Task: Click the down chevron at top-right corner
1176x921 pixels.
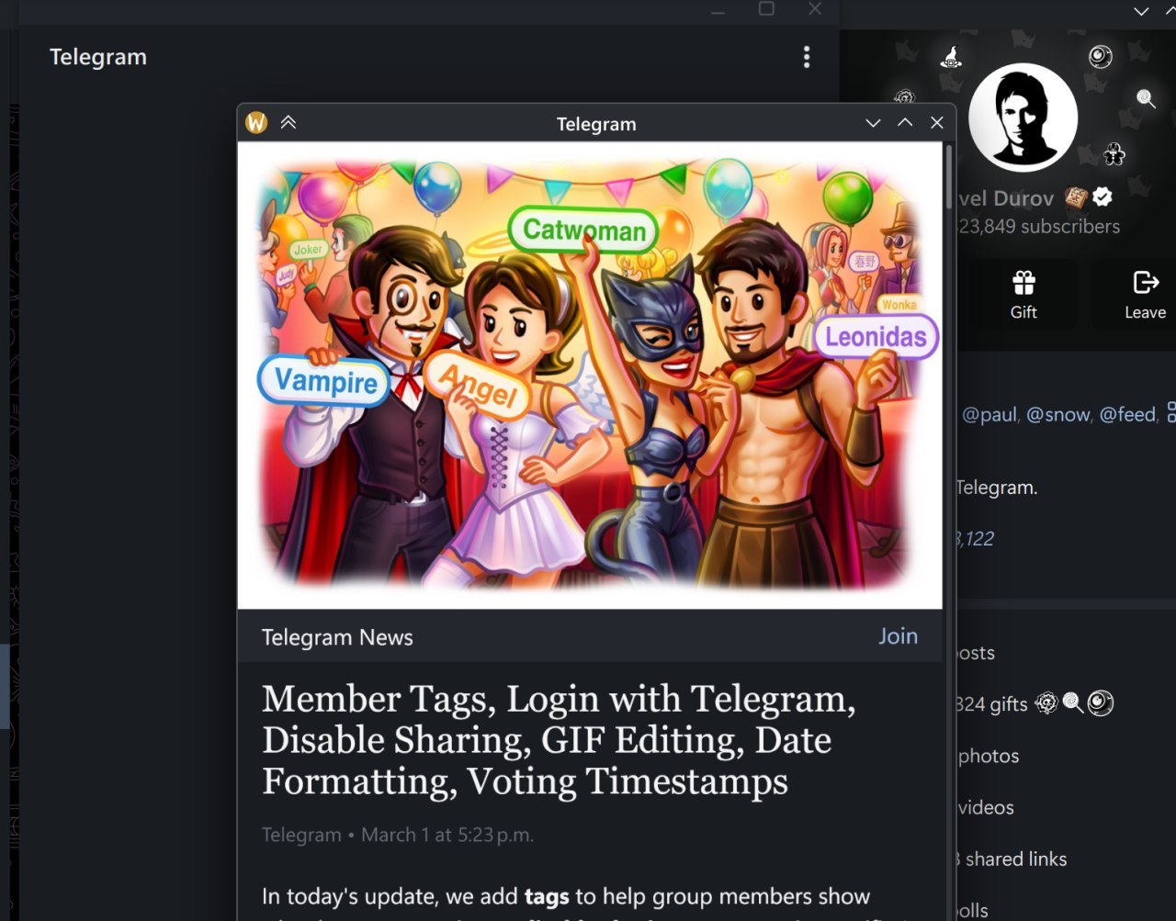Action: [x=1141, y=12]
